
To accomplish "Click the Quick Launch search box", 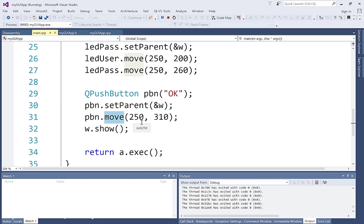I will [x=307, y=4].
